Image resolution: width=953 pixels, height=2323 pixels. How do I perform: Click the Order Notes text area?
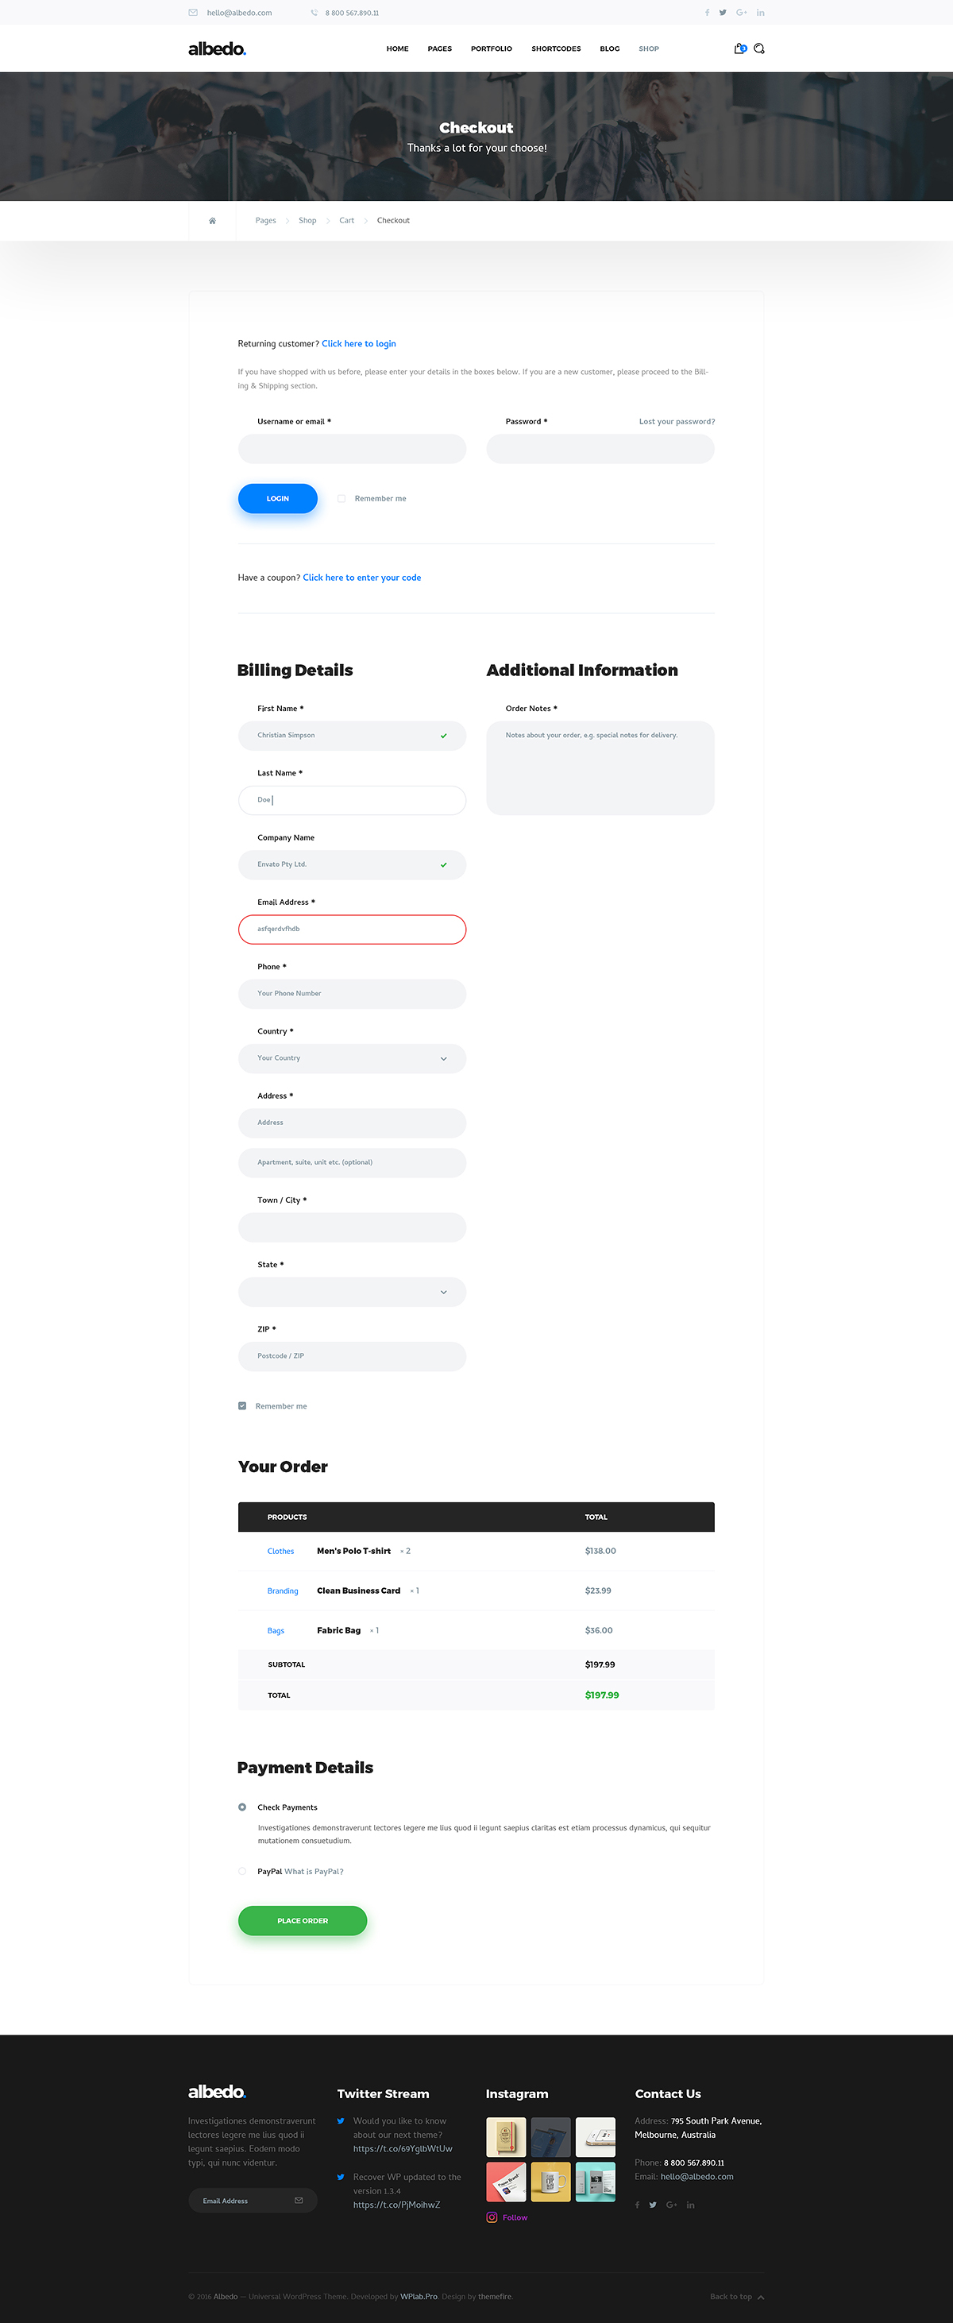pyautogui.click(x=600, y=768)
